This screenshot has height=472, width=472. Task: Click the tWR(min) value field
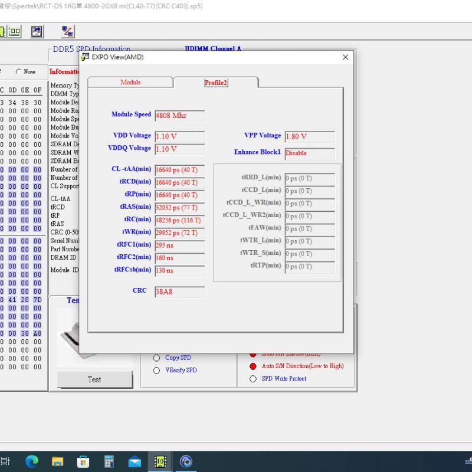pyautogui.click(x=180, y=233)
